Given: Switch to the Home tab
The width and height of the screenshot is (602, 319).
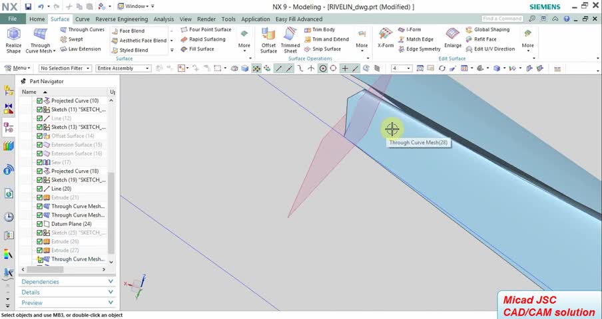Looking at the screenshot, I should coord(37,19).
